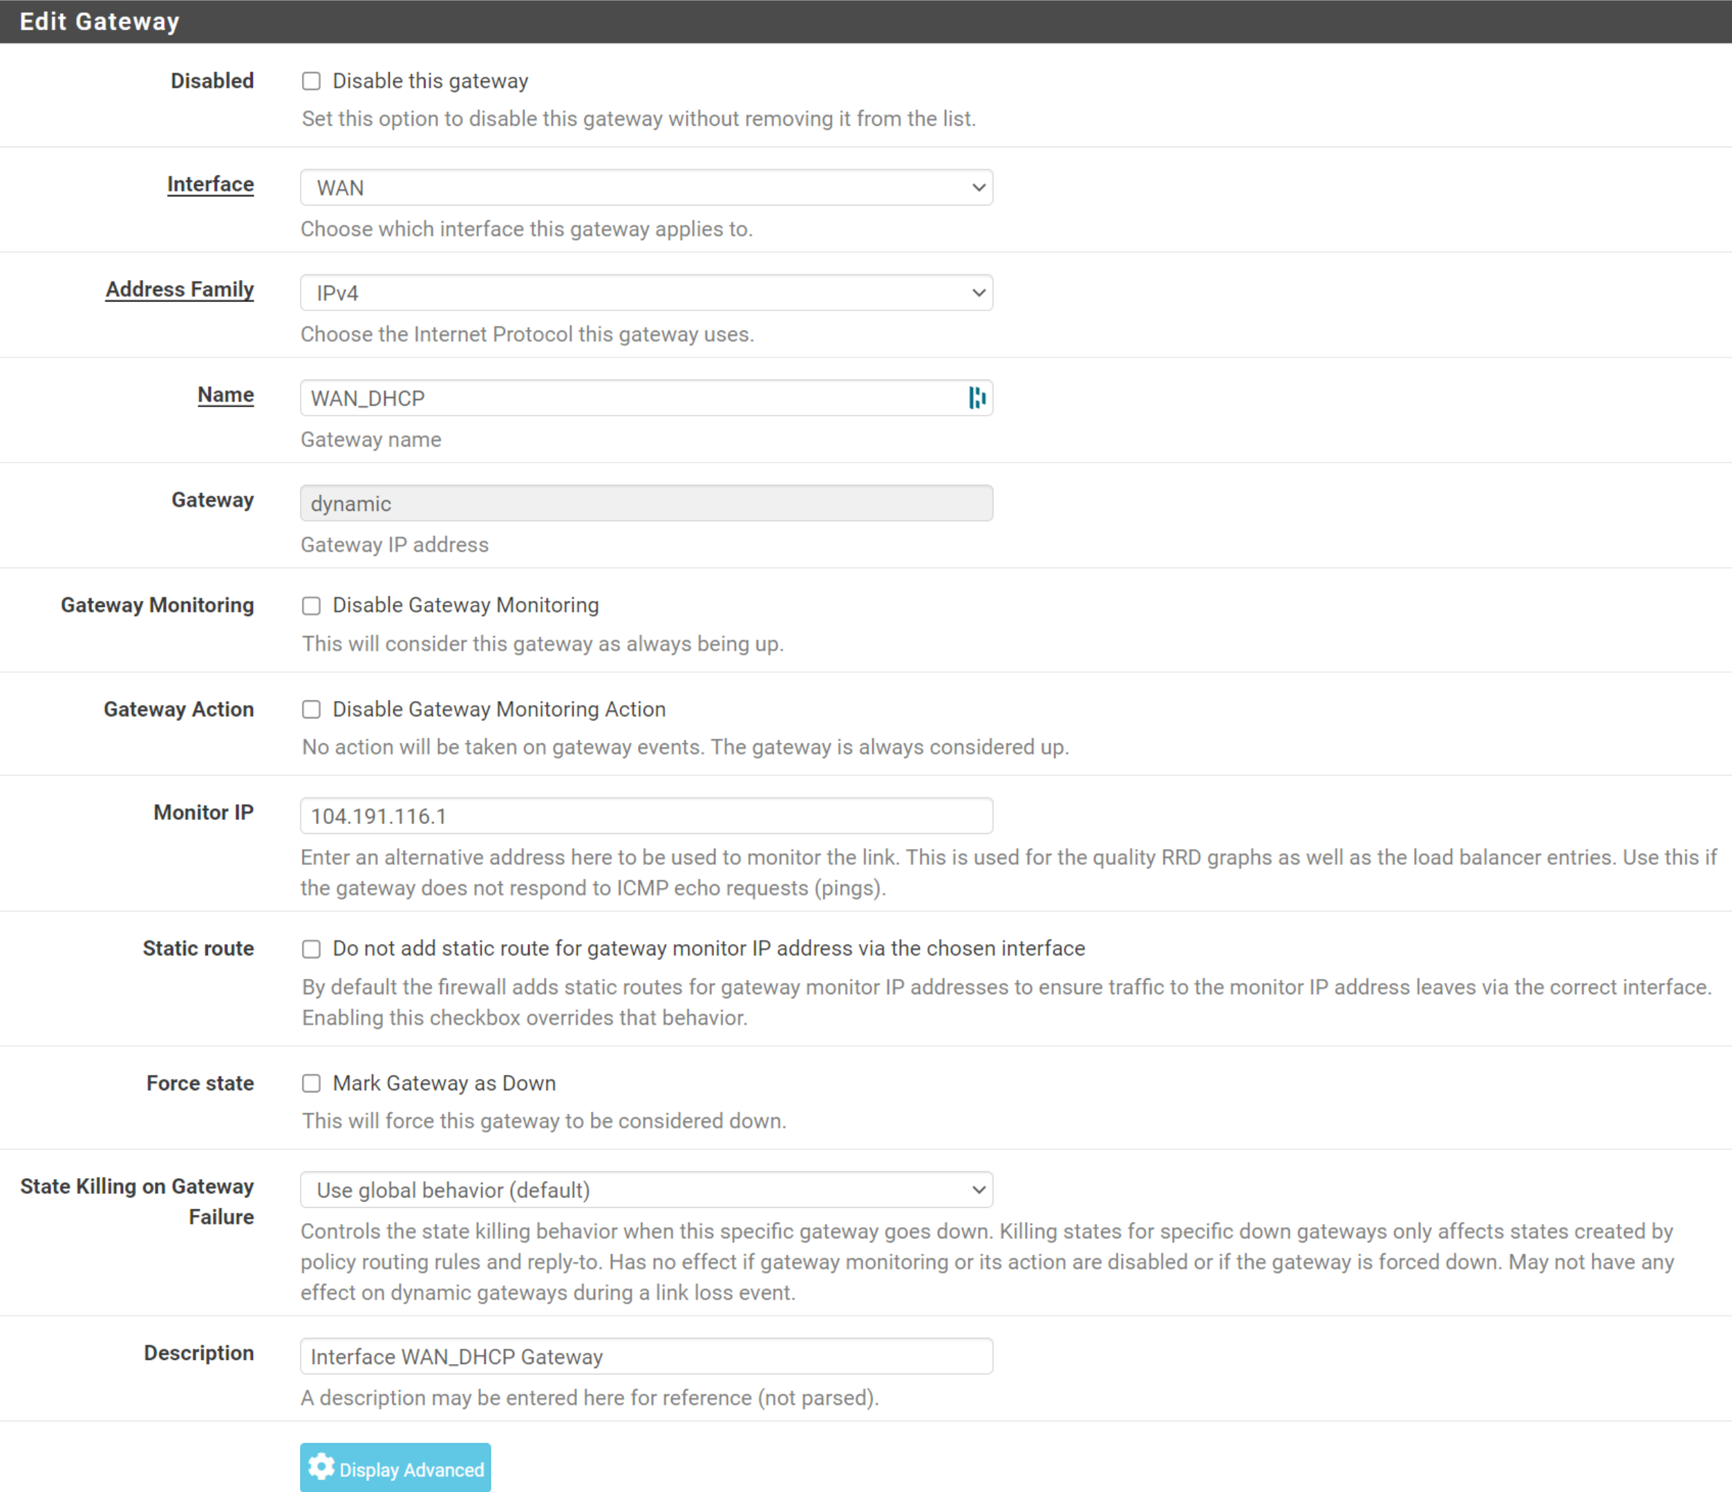Click the 'Gateway Action' row label

179,709
